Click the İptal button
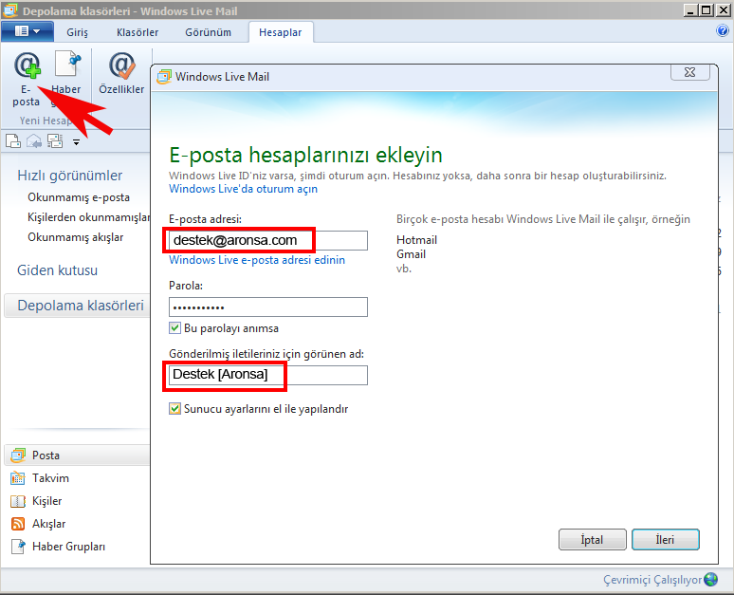 pos(592,540)
